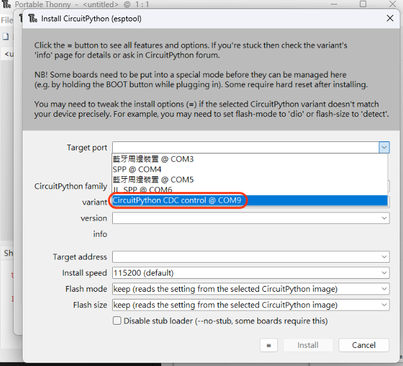
Task: Open the File menu in Thonny window
Action: point(6,20)
